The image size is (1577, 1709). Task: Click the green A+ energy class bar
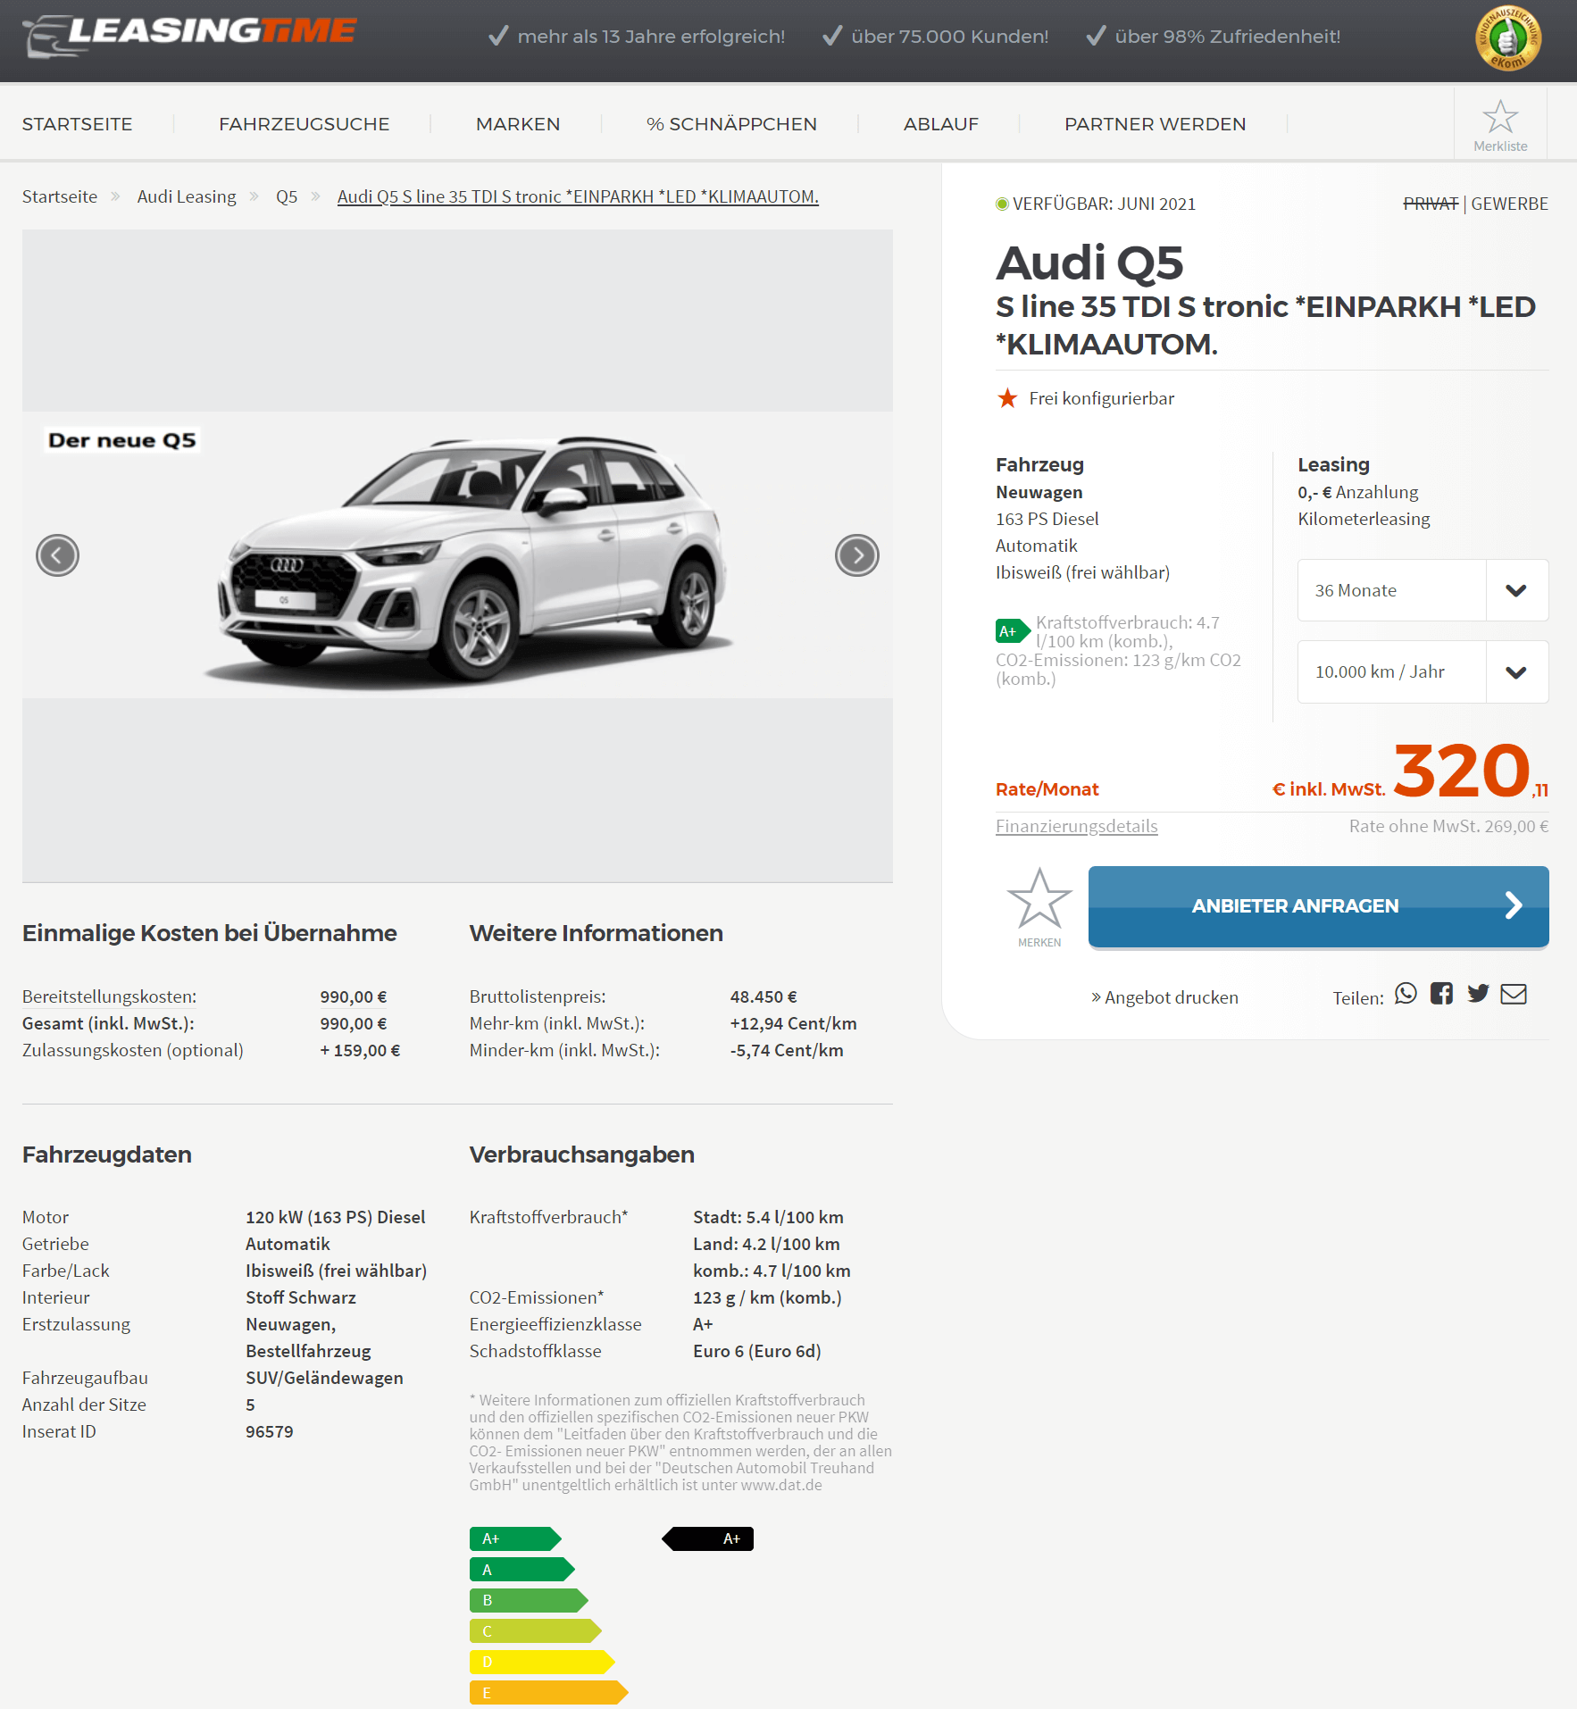coord(515,1538)
